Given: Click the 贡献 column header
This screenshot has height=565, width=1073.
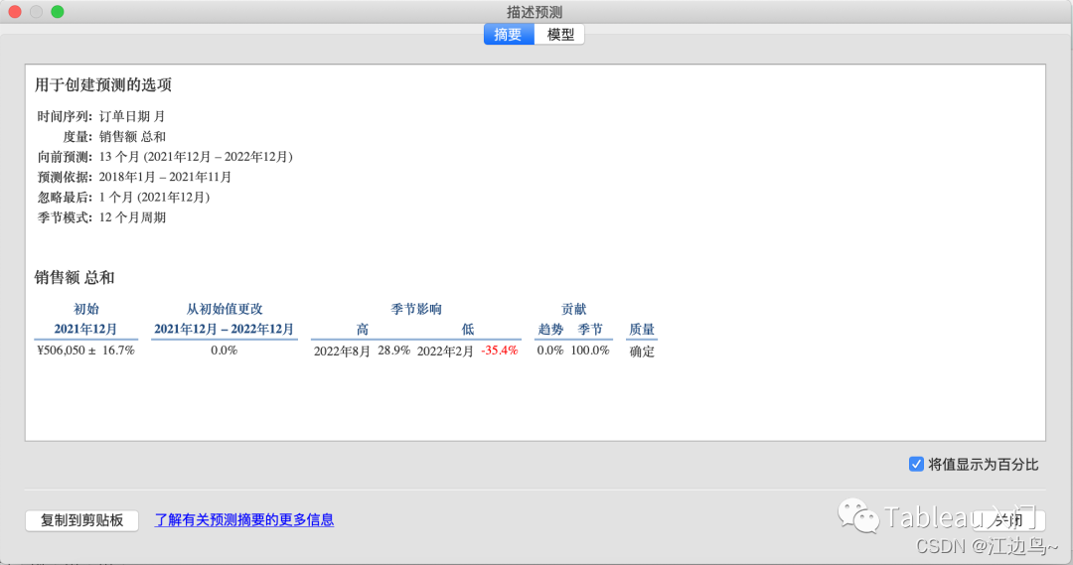Looking at the screenshot, I should coord(573,309).
